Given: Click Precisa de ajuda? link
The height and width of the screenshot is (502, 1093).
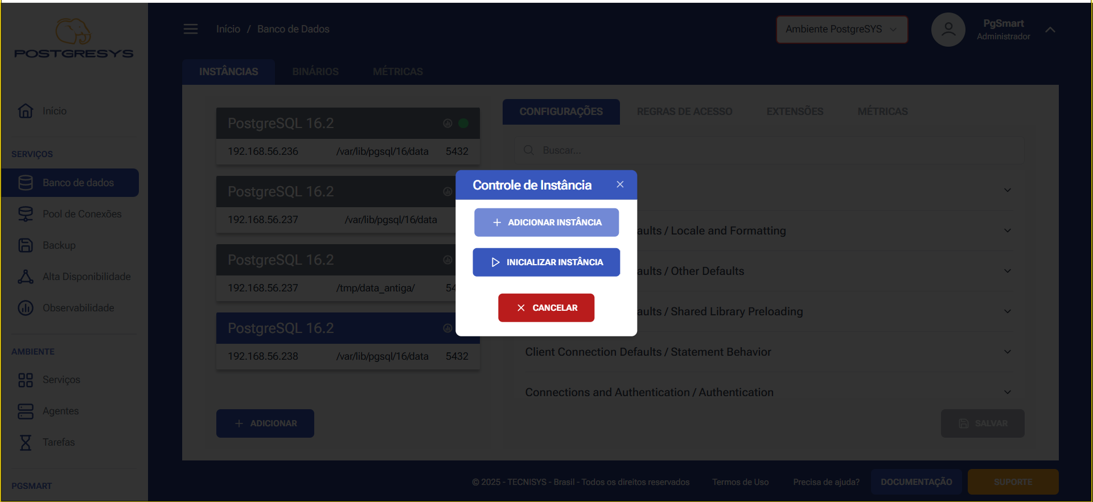Looking at the screenshot, I should tap(827, 482).
